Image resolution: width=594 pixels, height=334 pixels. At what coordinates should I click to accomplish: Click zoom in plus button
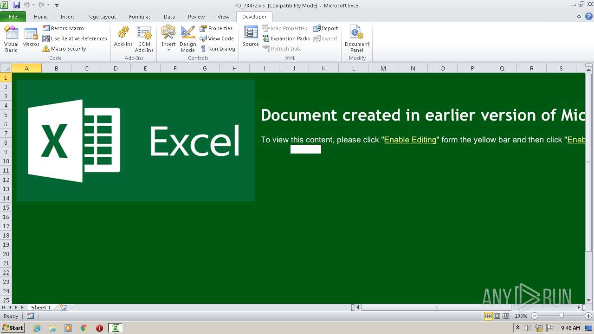click(588, 316)
